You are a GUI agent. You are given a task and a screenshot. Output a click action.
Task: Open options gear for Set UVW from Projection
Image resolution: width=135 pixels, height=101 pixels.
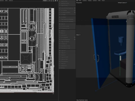pos(75,8)
